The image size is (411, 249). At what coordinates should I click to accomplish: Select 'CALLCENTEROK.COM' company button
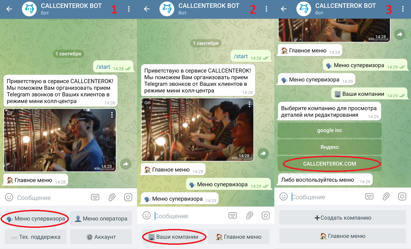[330, 164]
